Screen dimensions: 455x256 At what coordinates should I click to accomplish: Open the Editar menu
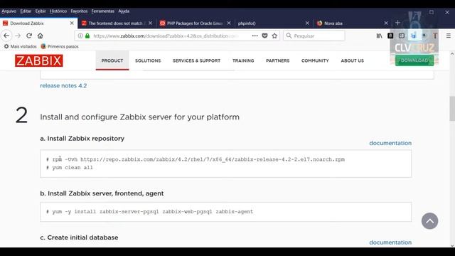coord(26,11)
